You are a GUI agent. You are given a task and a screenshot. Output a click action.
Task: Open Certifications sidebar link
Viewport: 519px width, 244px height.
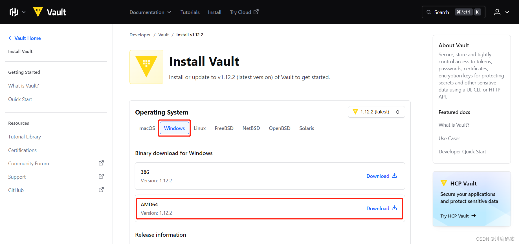(22, 150)
